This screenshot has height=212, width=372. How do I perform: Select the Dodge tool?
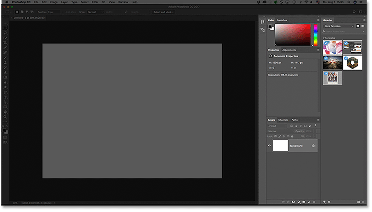tap(5, 87)
